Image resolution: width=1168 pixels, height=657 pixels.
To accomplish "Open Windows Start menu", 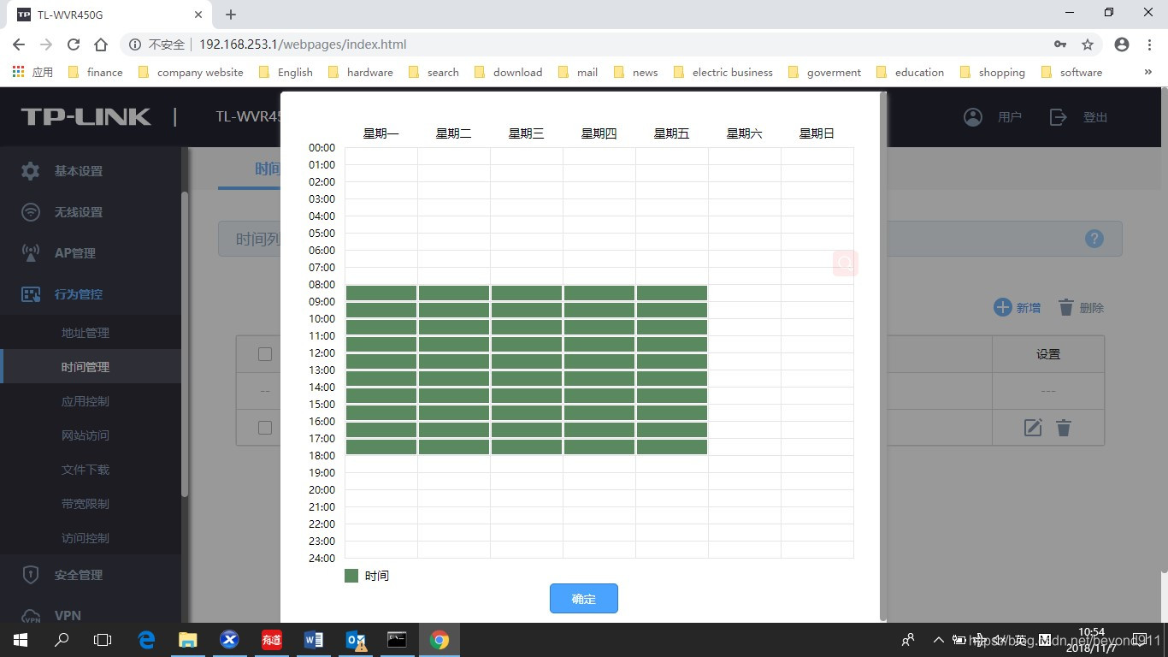I will (20, 640).
